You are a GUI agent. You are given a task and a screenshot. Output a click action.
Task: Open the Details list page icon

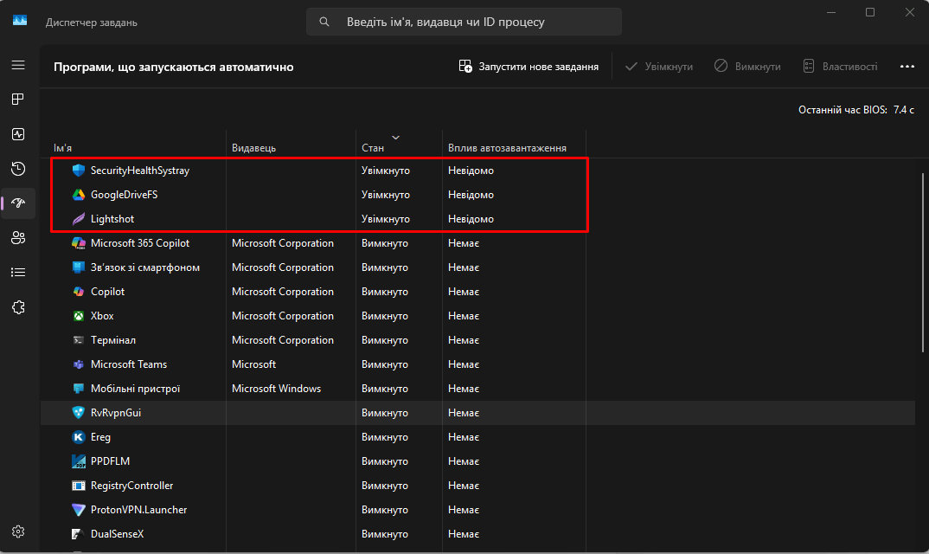point(18,273)
